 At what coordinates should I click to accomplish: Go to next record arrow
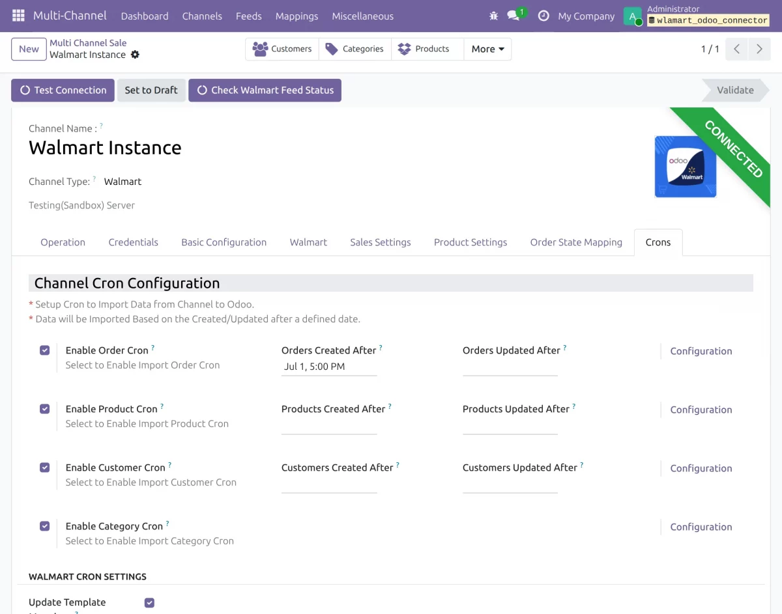click(x=759, y=49)
